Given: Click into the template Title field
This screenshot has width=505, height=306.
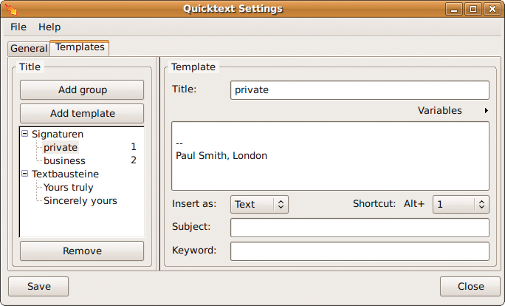Looking at the screenshot, I should pyautogui.click(x=360, y=90).
